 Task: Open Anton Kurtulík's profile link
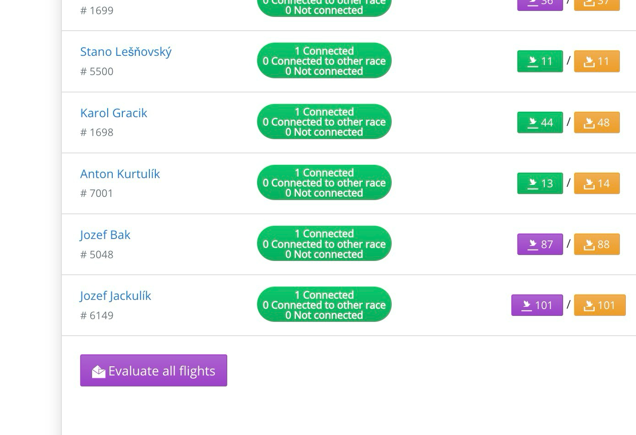[120, 174]
